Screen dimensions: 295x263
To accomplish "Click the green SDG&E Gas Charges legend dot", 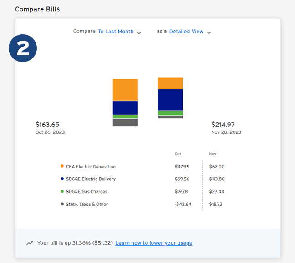I will click(x=62, y=192).
